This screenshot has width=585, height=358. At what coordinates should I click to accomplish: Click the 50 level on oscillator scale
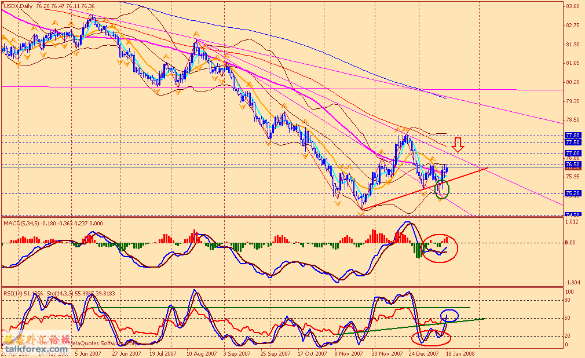click(x=568, y=318)
